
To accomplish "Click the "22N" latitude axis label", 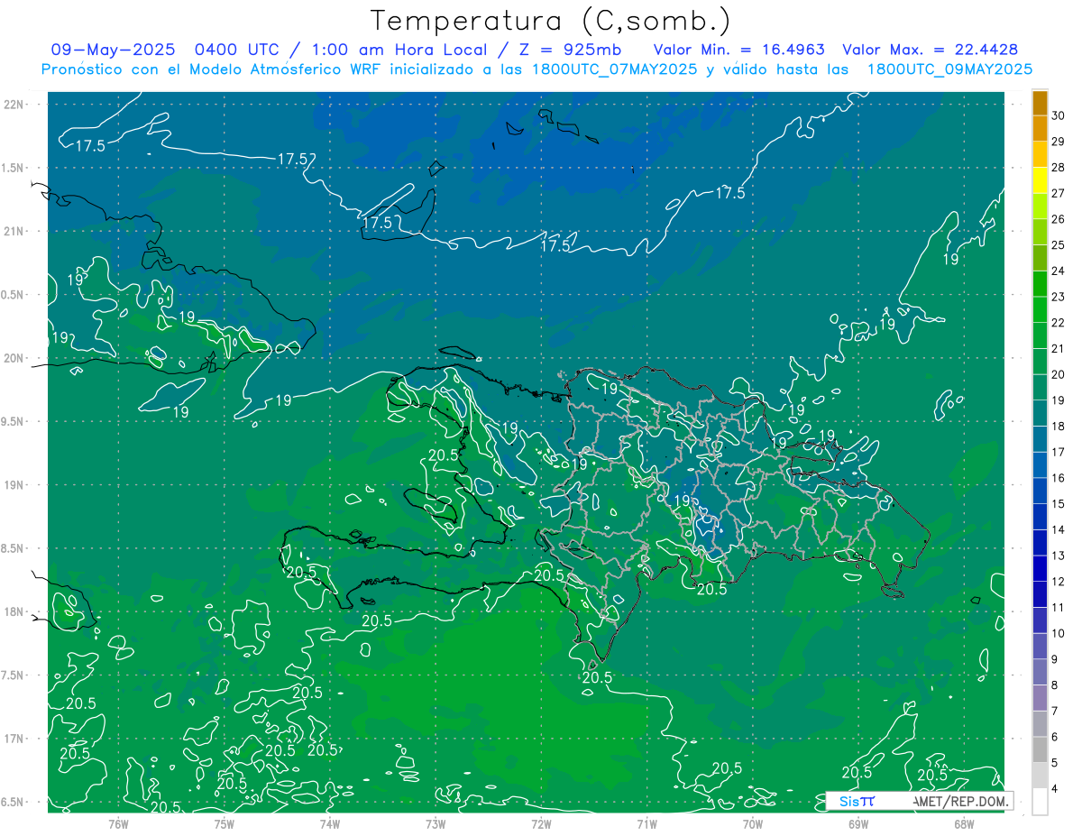I will coord(13,104).
